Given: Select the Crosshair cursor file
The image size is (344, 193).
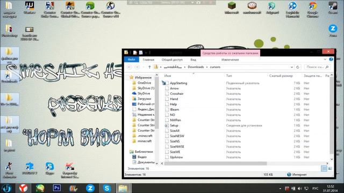Looking at the screenshot, I should (177, 94).
